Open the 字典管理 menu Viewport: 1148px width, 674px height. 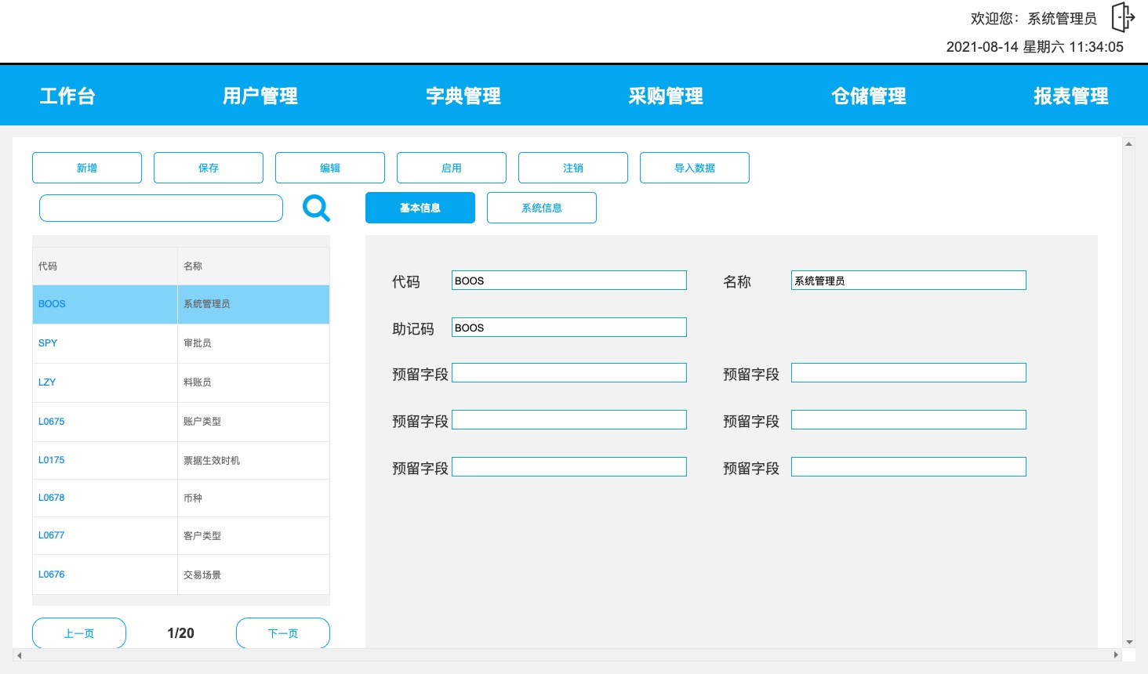[x=463, y=96]
